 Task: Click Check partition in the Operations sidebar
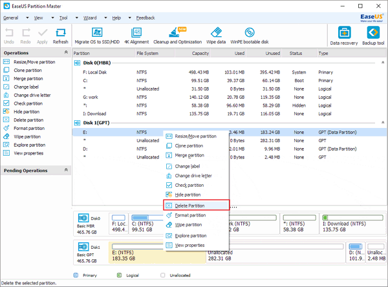pos(27,103)
